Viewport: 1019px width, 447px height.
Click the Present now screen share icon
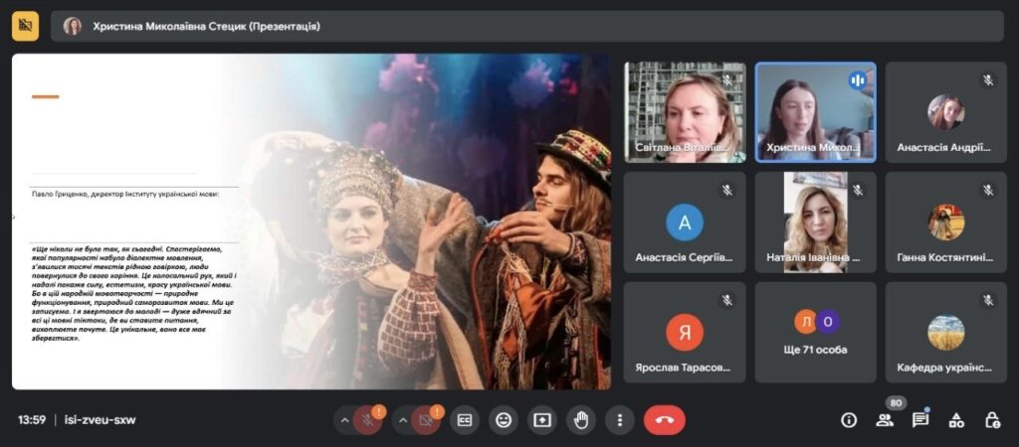click(542, 420)
